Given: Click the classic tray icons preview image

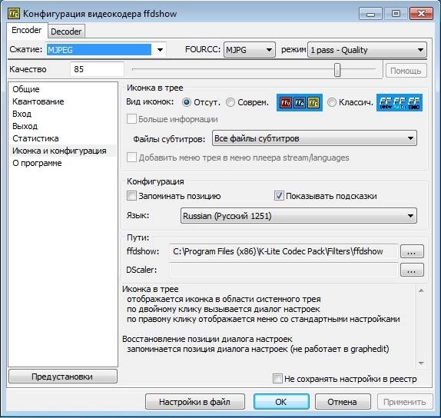Looking at the screenshot, I should pyautogui.click(x=400, y=102).
